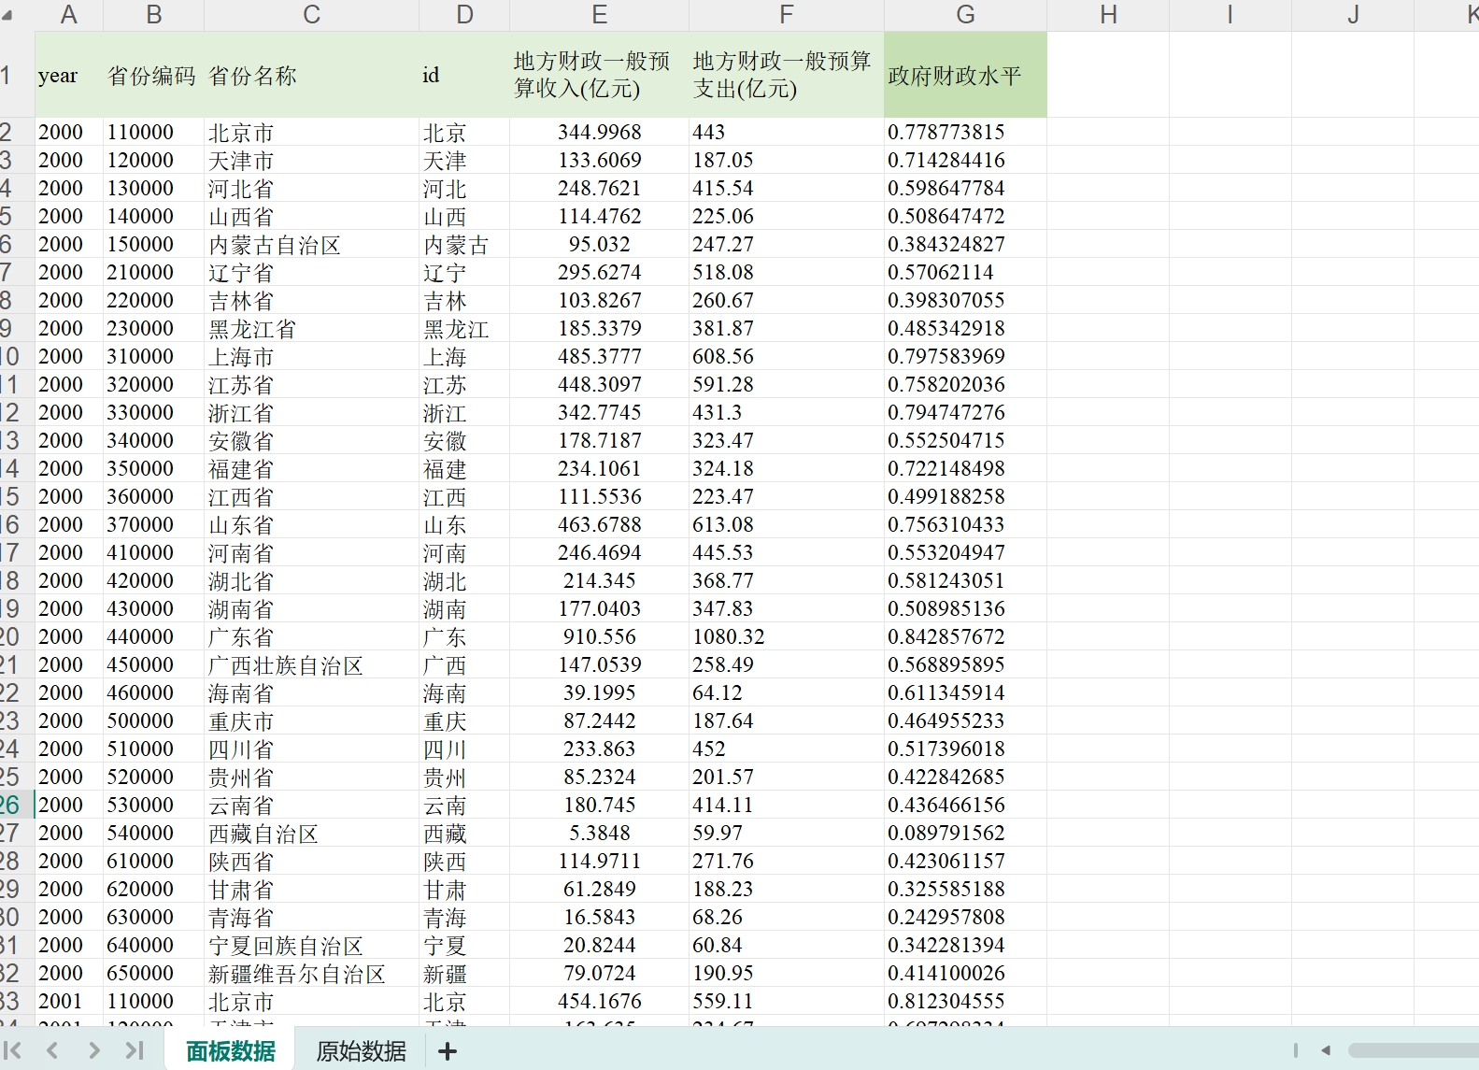Viewport: 1479px width, 1070px height.
Task: Add a new sheet with the plus icon
Action: [x=448, y=1051]
